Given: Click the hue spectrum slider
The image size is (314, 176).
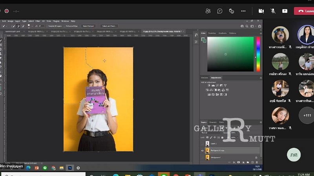Looking at the screenshot, I should [x=258, y=54].
